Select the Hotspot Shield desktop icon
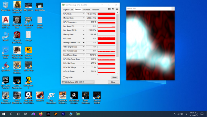This screenshot has height=117, width=207. 5,52
